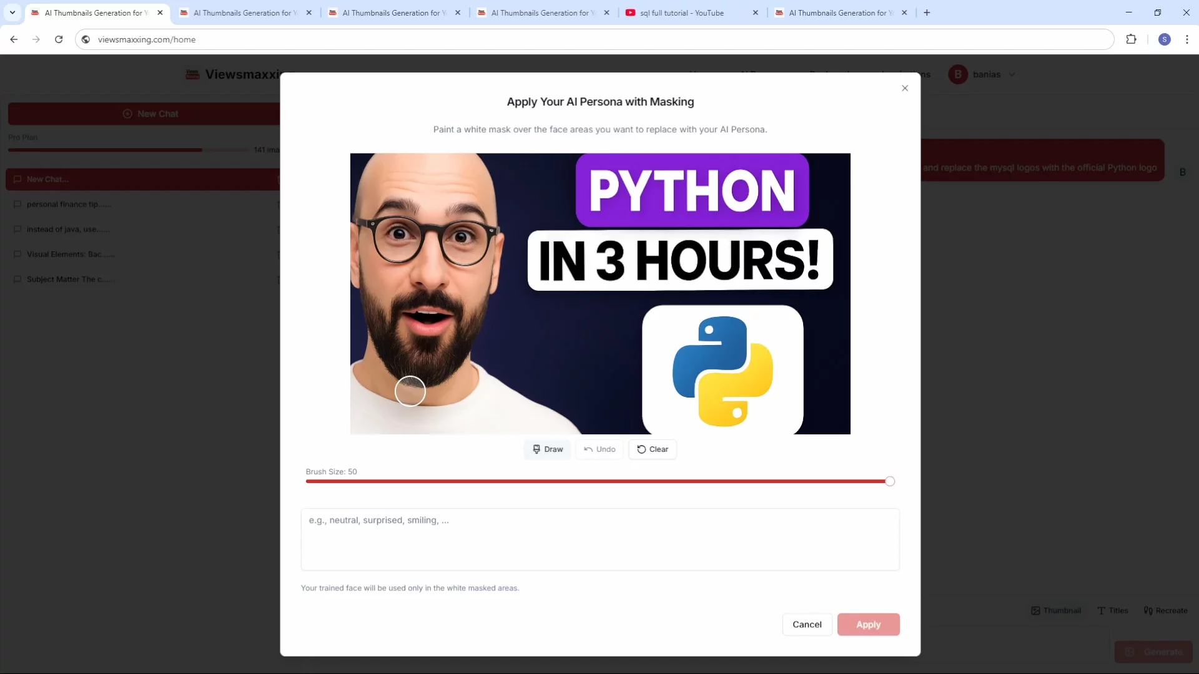
Task: Click the Apply button
Action: coord(868,624)
